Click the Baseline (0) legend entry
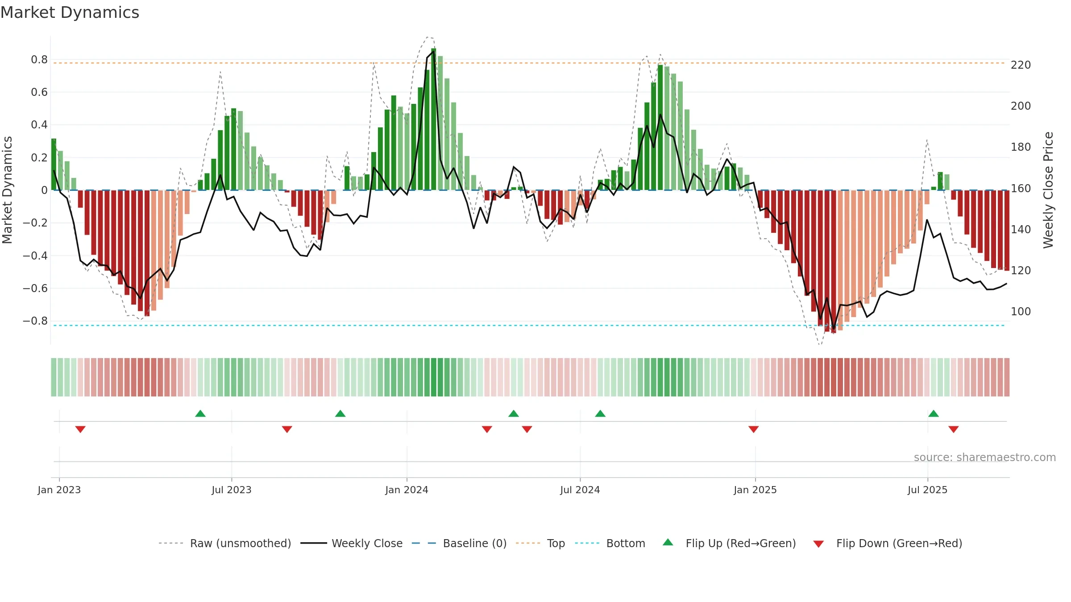Screen dimensions: 1071x602 pyautogui.click(x=459, y=543)
